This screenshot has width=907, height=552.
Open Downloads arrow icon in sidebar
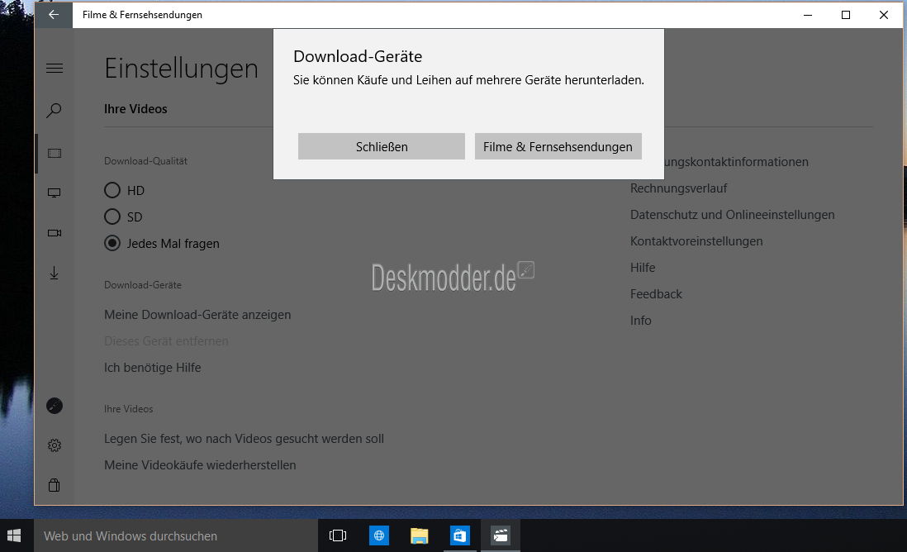click(x=55, y=273)
